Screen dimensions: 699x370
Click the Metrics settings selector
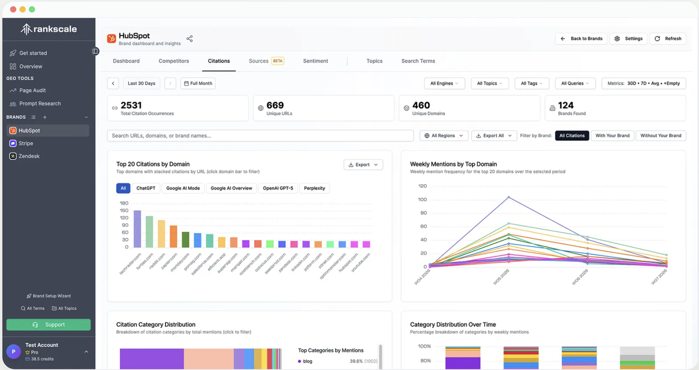pyautogui.click(x=644, y=83)
